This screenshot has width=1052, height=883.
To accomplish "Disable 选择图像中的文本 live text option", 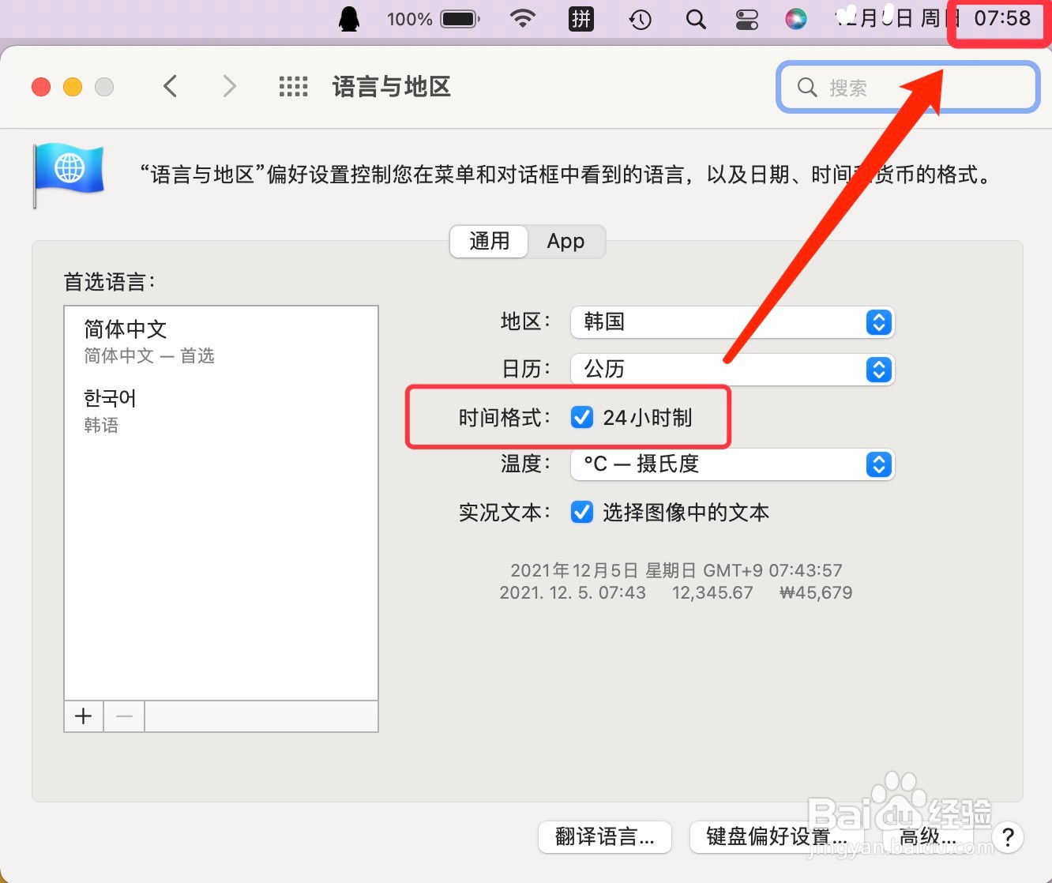I will 582,512.
